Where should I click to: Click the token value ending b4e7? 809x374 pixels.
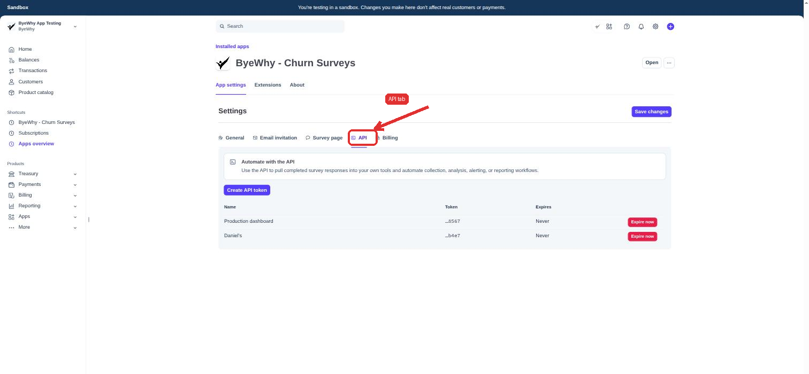tap(453, 236)
